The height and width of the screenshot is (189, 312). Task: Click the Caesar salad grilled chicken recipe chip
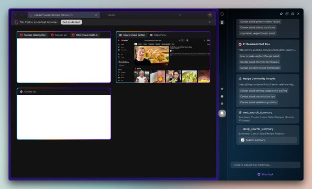260,22
